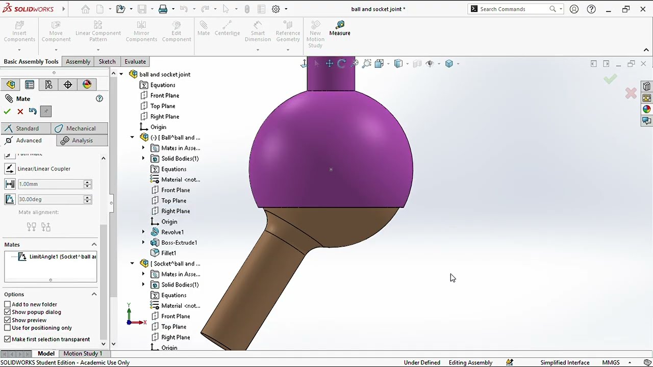Click the user account login icon
This screenshot has height=367, width=653.
point(574,9)
